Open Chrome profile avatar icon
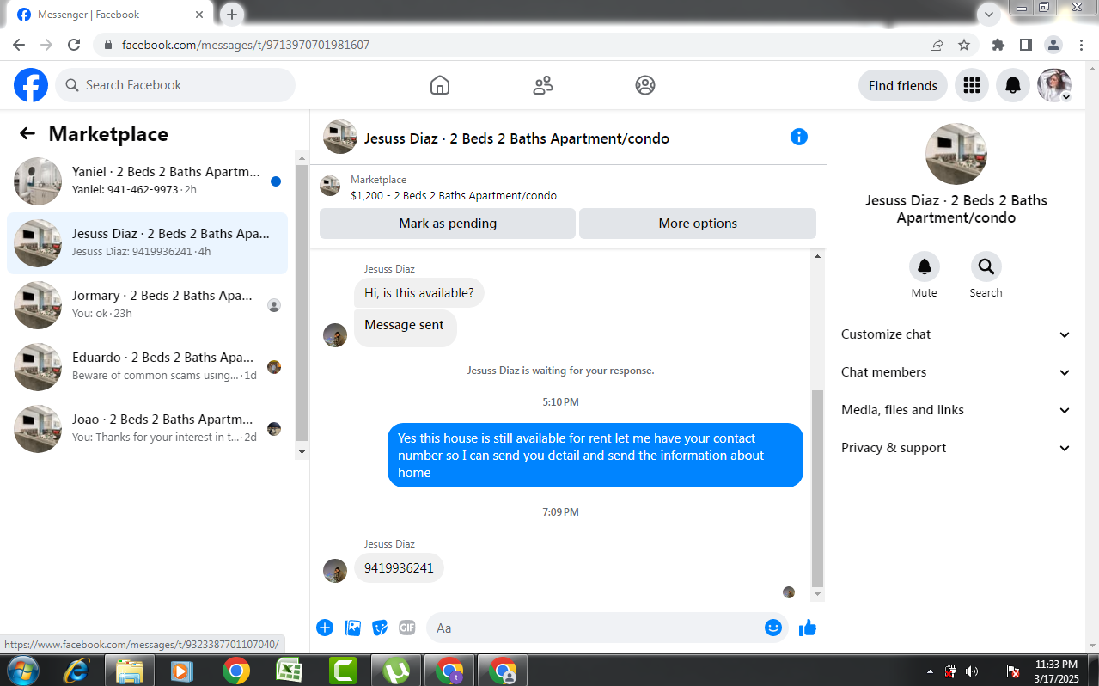1099x686 pixels. pos(1053,45)
